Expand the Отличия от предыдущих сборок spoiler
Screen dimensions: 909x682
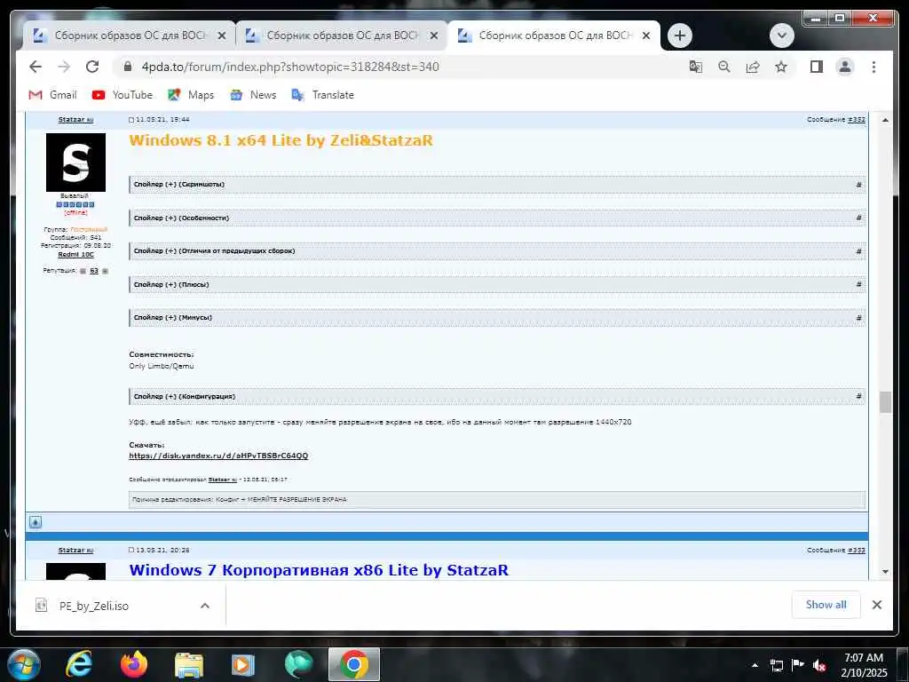point(497,251)
